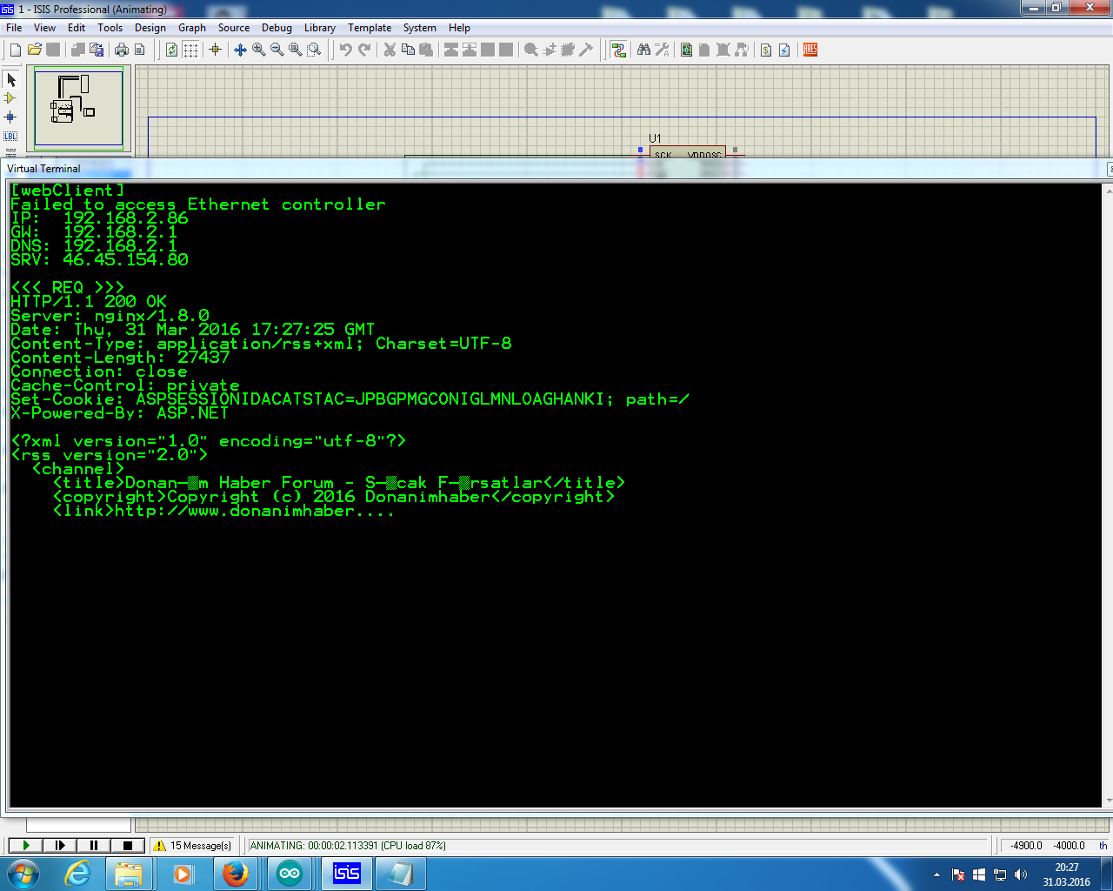Click the 192.168.2.86 IP line in terminal
This screenshot has height=891, width=1113.
(99, 218)
